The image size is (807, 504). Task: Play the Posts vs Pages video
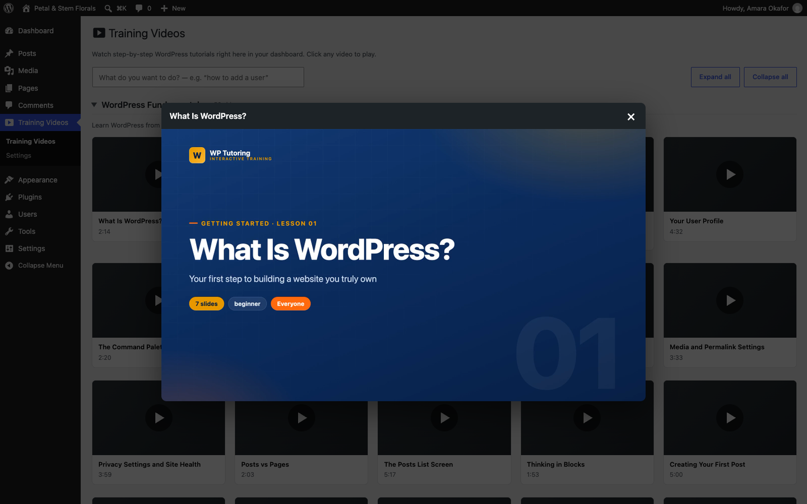(x=302, y=418)
